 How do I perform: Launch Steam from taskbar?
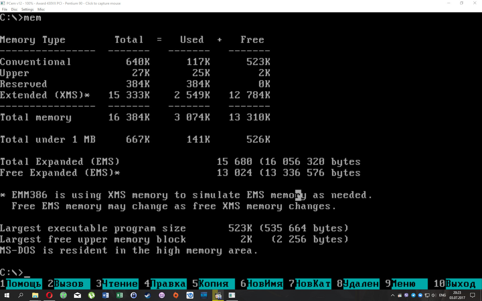coord(147,295)
